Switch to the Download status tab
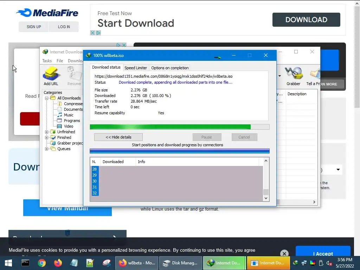The image size is (360, 270). (x=106, y=67)
